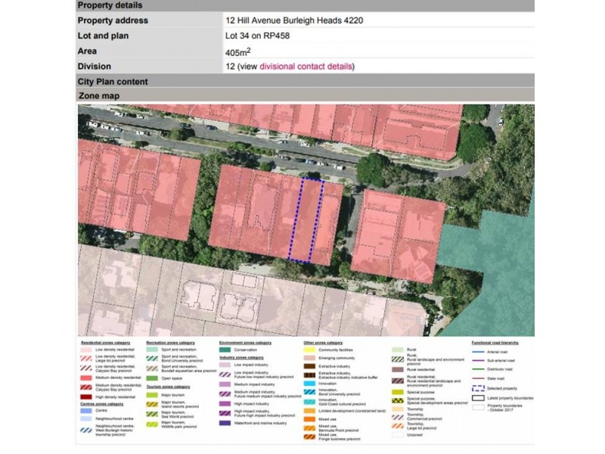
Task: Select the Lot 34 on RP458 value
Action: coord(257,36)
